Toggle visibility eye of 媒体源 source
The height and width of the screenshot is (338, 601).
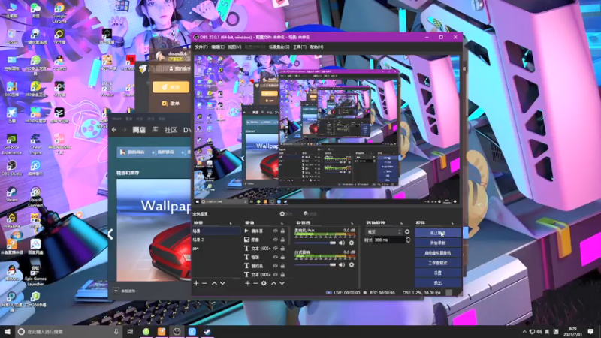coord(275,231)
